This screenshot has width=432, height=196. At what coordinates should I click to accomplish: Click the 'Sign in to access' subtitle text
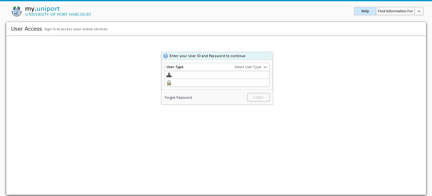point(76,29)
